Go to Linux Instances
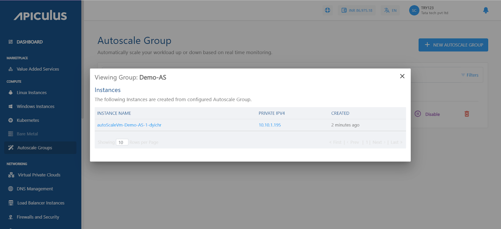Screen dimensions: 501x229 [x=32, y=93]
